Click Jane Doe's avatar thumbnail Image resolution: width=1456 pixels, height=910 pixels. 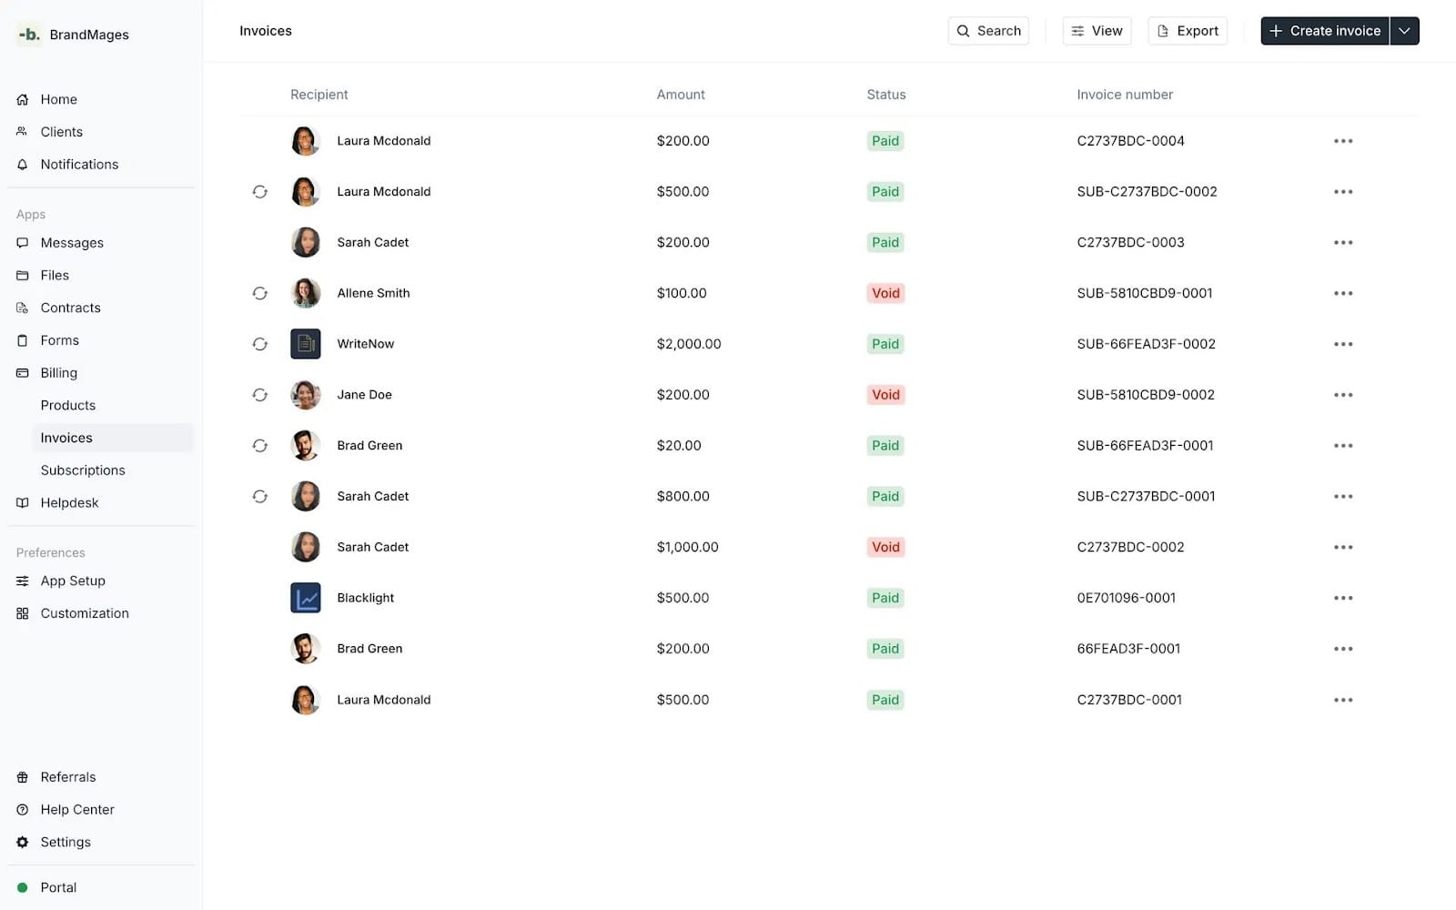pyautogui.click(x=306, y=395)
